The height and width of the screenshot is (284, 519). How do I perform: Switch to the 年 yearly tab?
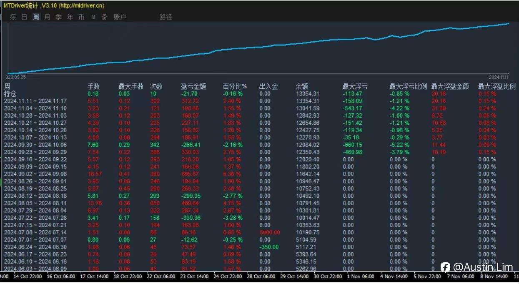[70, 17]
